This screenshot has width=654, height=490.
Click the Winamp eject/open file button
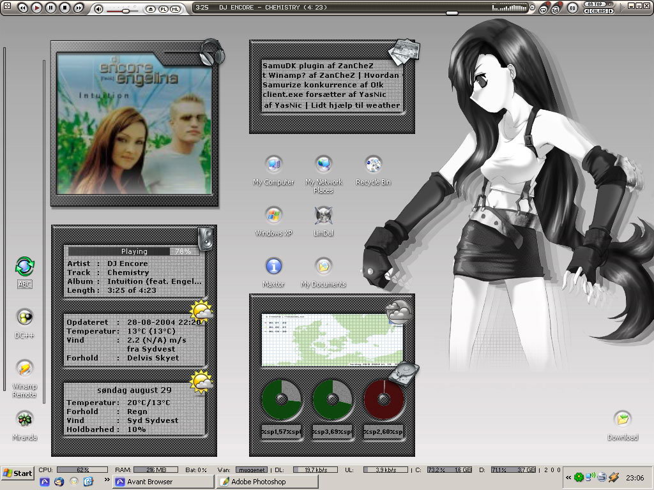point(151,9)
